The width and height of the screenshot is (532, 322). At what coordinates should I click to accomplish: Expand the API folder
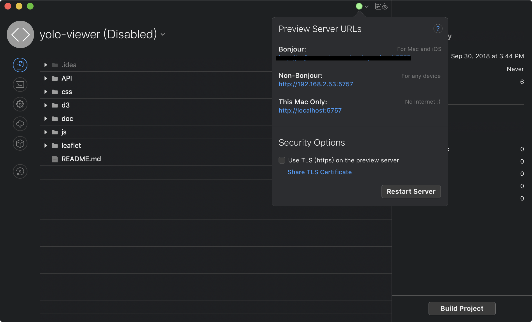pos(45,78)
